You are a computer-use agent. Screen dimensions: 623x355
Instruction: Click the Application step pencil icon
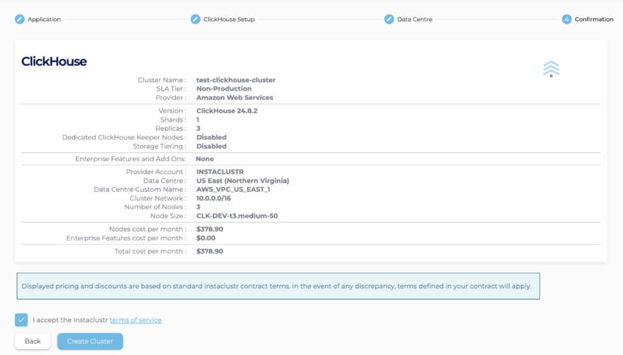(x=19, y=19)
